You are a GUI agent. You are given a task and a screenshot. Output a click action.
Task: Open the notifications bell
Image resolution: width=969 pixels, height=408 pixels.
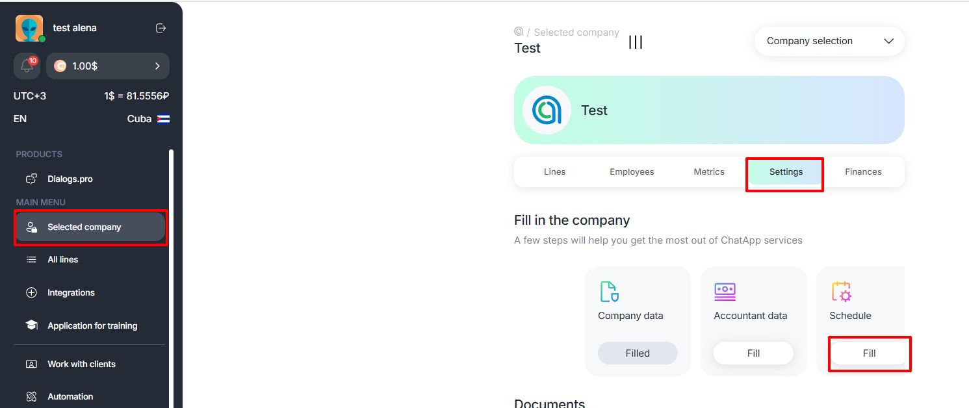coord(27,66)
